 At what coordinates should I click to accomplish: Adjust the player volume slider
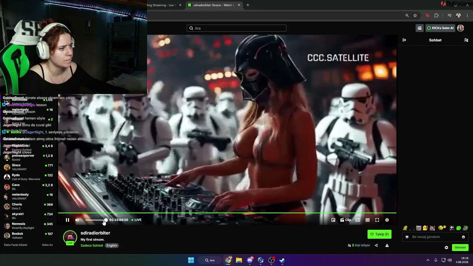point(96,220)
